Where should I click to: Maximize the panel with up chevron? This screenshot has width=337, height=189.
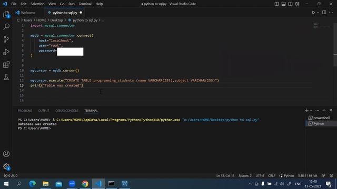tap(324, 110)
